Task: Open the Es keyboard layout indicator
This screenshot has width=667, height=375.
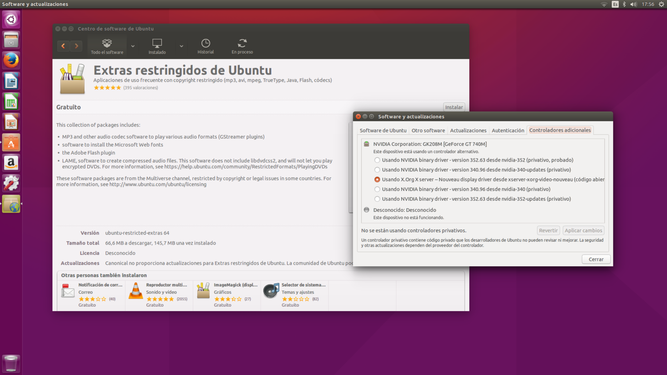Action: (x=615, y=4)
